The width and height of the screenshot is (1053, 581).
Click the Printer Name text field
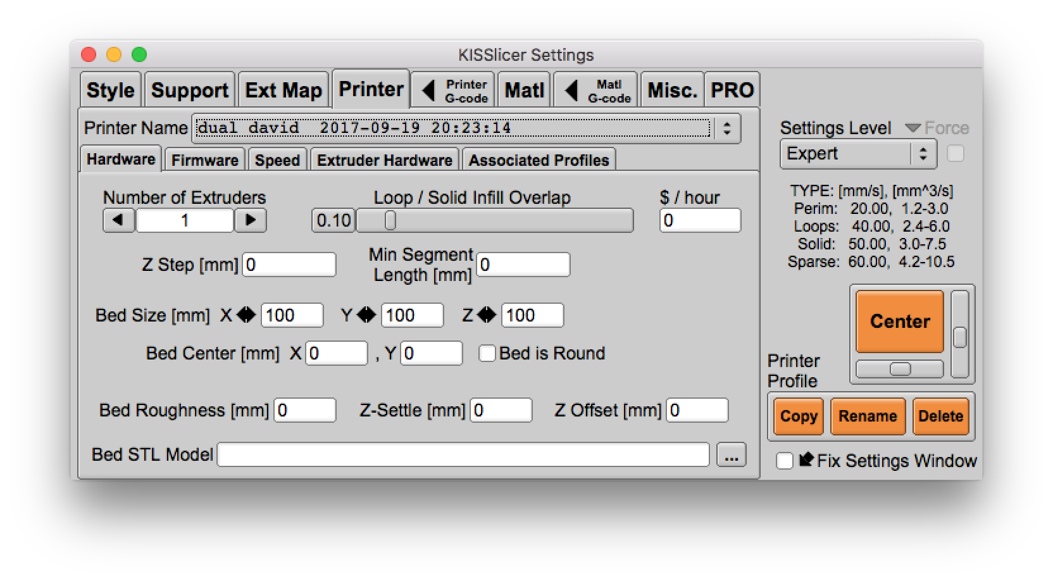[x=453, y=128]
